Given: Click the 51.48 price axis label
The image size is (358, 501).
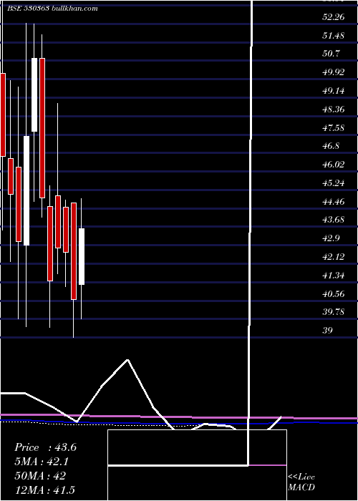Looking at the screenshot, I should pyautogui.click(x=334, y=36).
